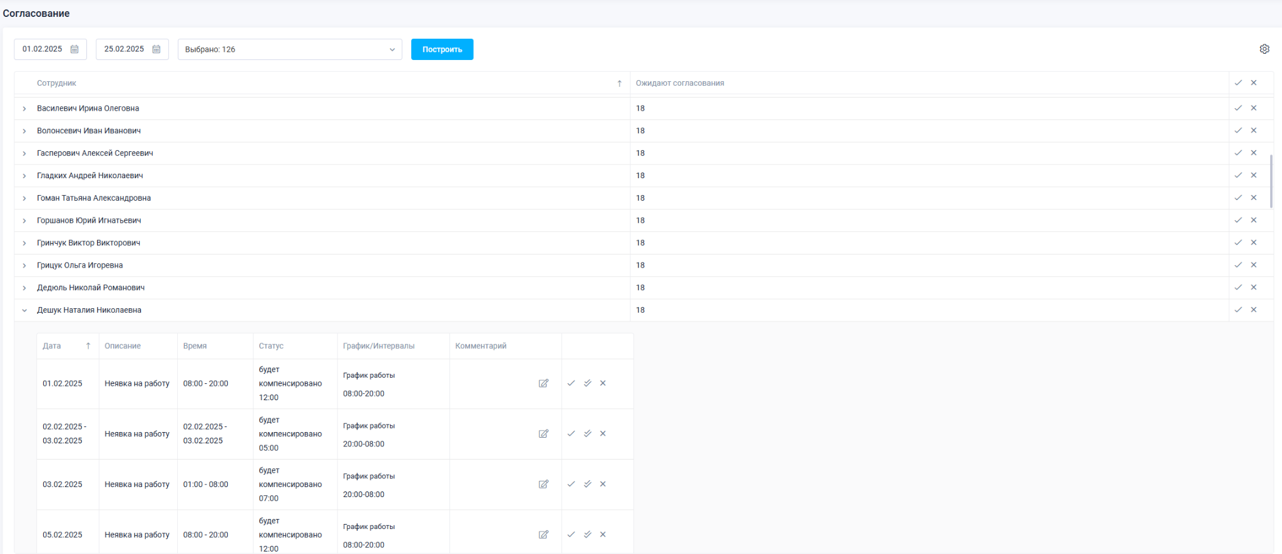This screenshot has width=1282, height=554.
Task: Reject all for Дешук Наталия Николаевна
Action: tap(1253, 310)
